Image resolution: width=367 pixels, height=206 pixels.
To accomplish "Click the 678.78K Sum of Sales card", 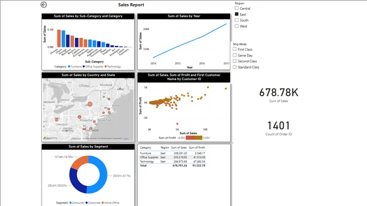I will pos(279,95).
